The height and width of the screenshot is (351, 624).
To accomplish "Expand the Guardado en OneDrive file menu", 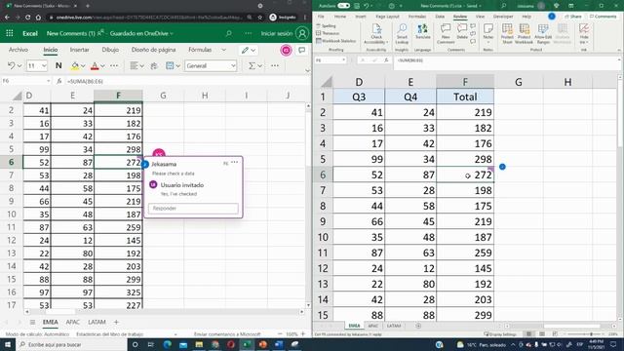I will 141,33.
